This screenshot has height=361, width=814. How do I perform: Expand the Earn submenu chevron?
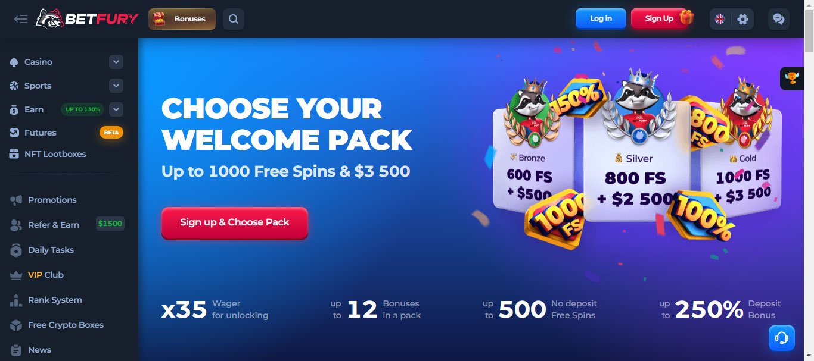pos(116,109)
